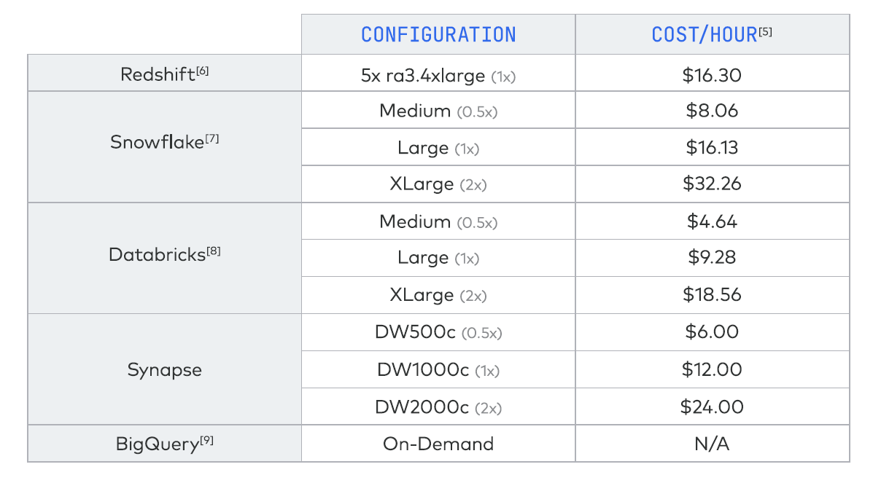The width and height of the screenshot is (873, 483).
Task: Click the Snowflake XLarge $32.26 price
Action: [712, 184]
